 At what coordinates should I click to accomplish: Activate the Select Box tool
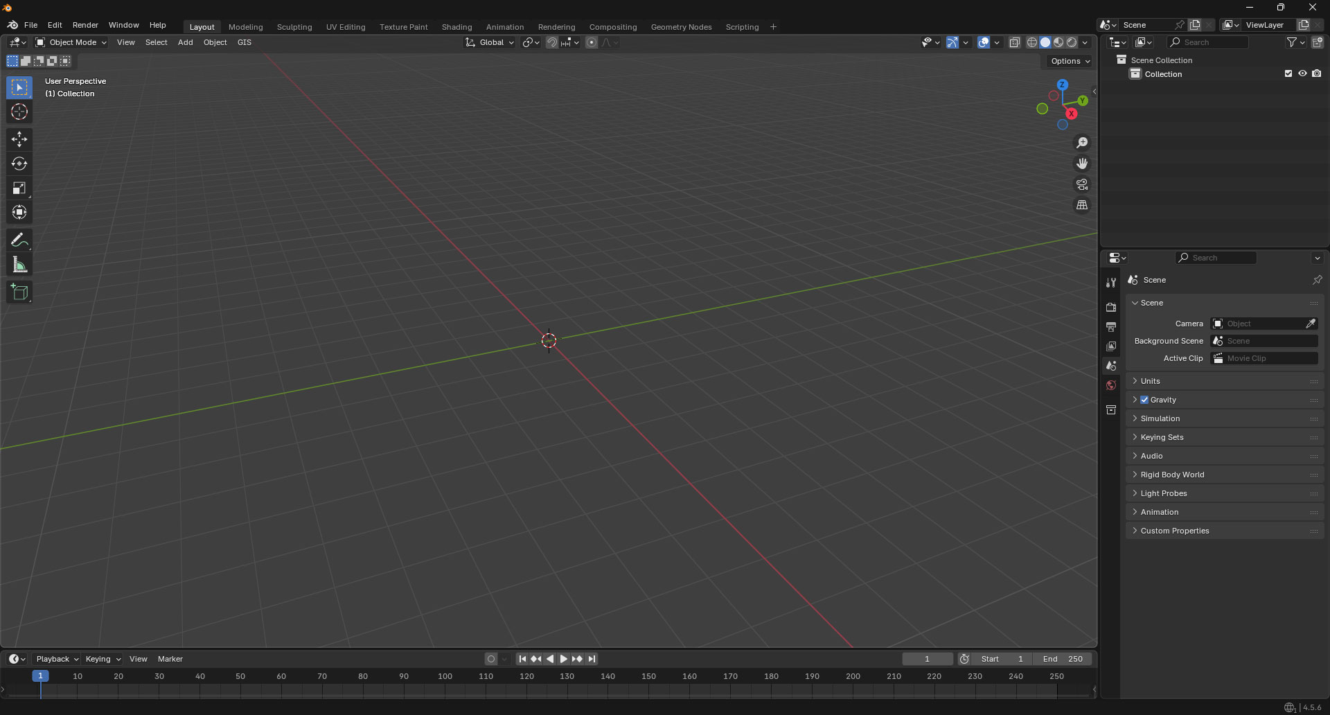pyautogui.click(x=19, y=87)
